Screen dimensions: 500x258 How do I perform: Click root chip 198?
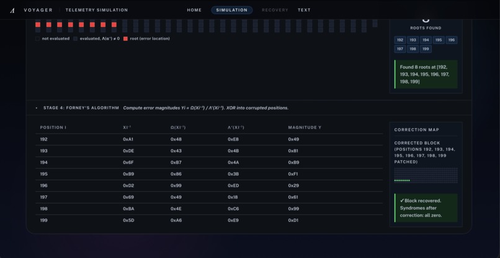pos(413,49)
